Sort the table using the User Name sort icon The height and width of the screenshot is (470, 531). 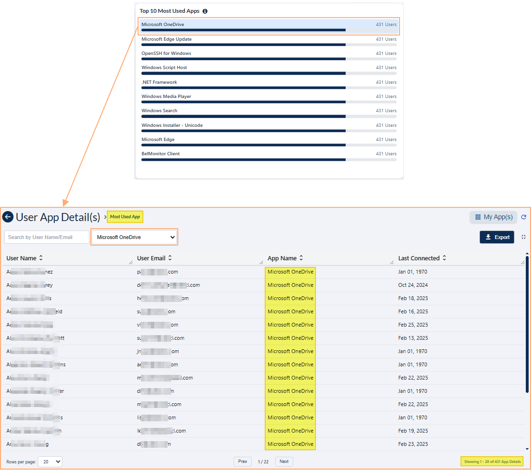tap(41, 258)
